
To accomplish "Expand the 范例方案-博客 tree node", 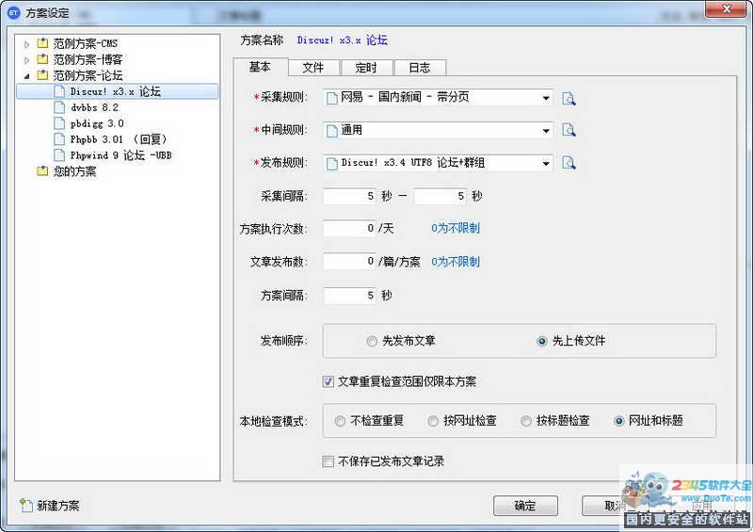I will click(27, 60).
